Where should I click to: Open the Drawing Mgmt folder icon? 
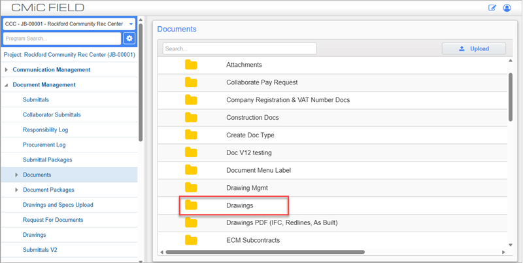[191, 188]
